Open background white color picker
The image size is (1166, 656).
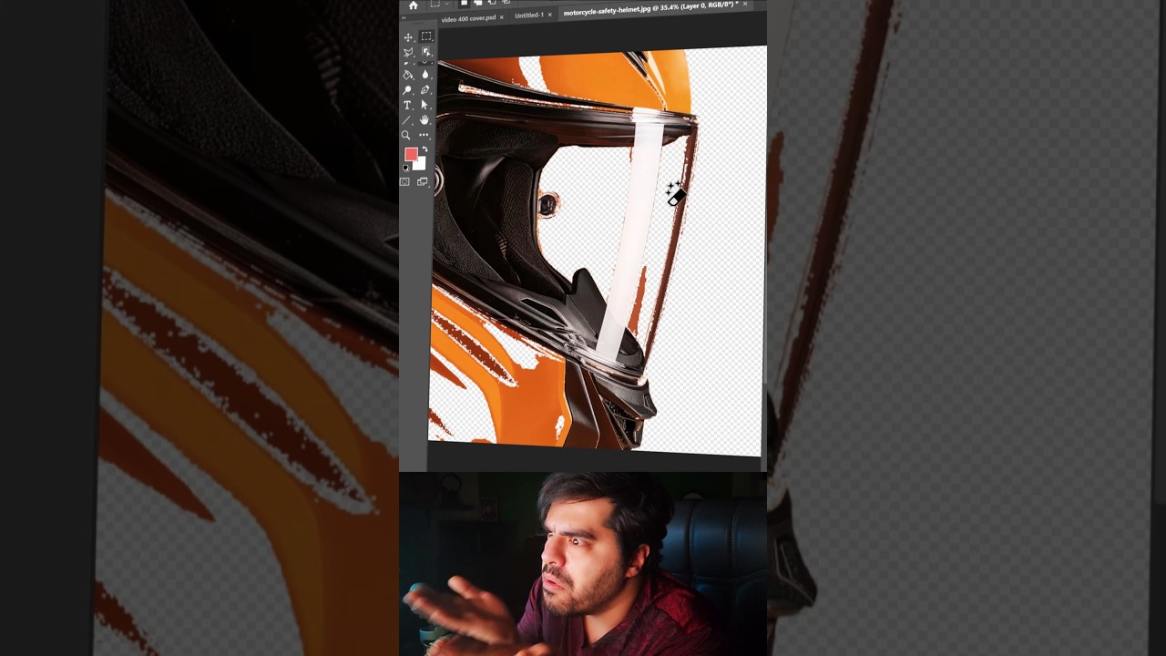(420, 164)
